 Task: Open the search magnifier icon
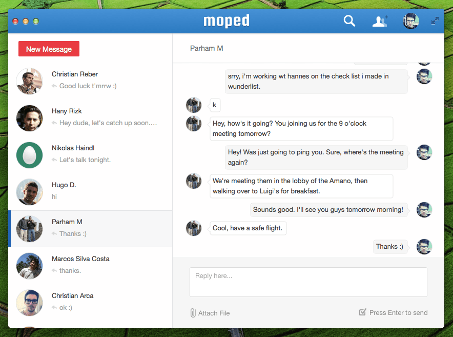[349, 21]
